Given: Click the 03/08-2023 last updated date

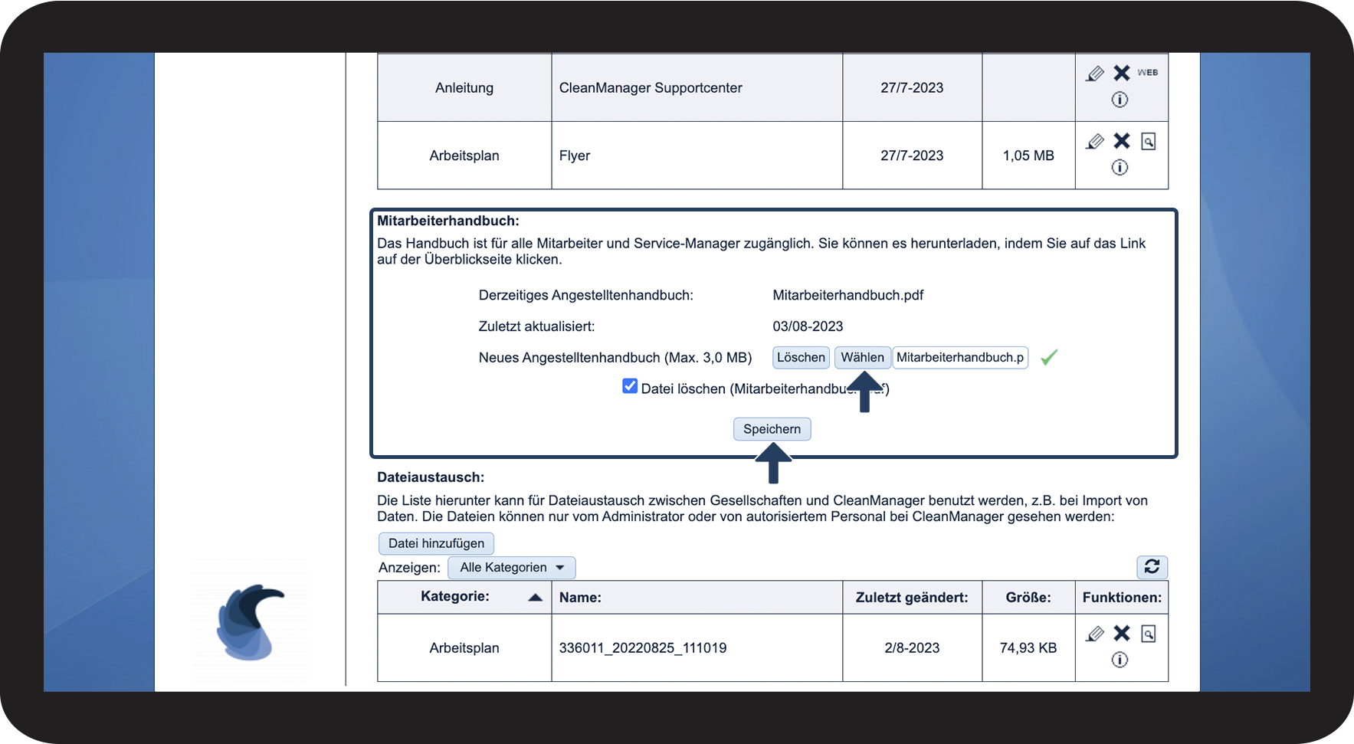Looking at the screenshot, I should pyautogui.click(x=808, y=326).
